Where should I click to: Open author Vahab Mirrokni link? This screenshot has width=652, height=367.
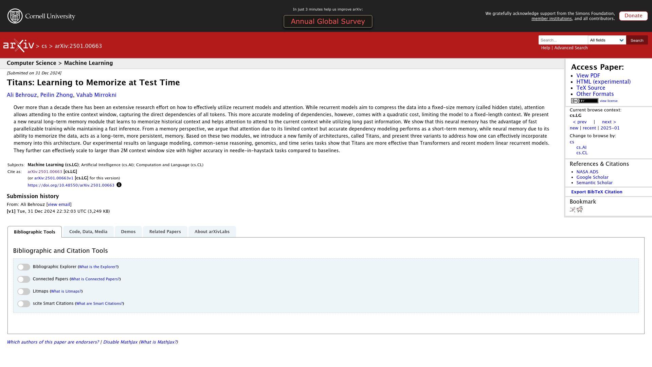(96, 95)
